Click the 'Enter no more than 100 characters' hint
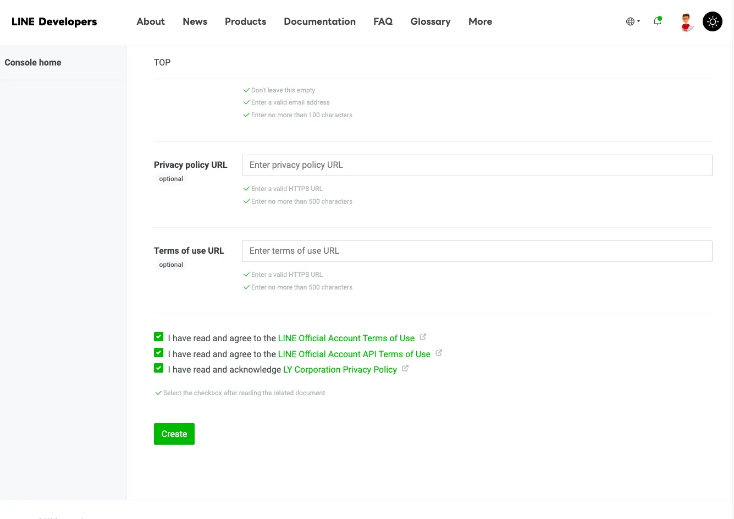 click(302, 115)
